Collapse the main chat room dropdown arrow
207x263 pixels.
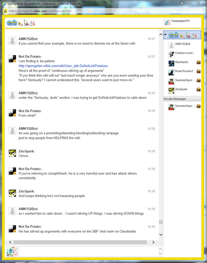click(165, 35)
